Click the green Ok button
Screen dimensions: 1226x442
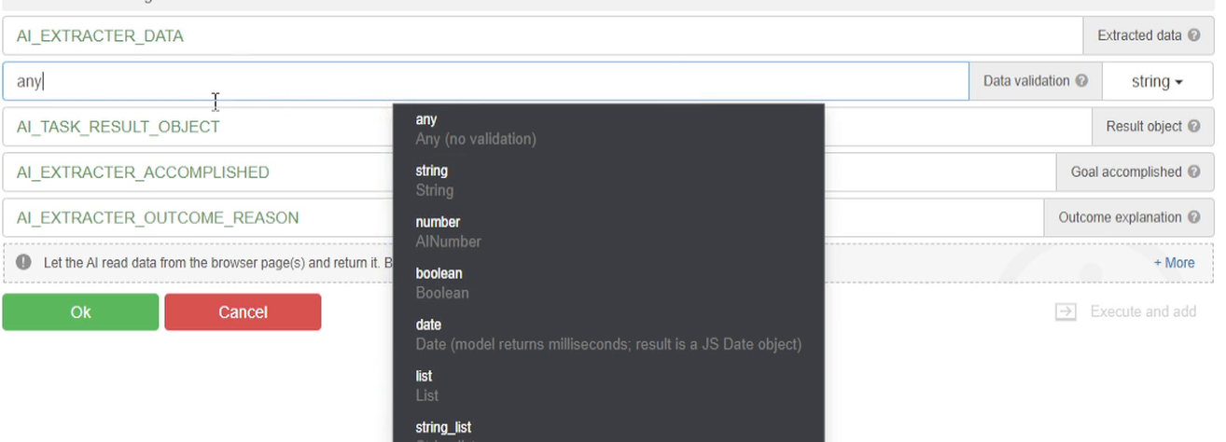[x=80, y=312]
